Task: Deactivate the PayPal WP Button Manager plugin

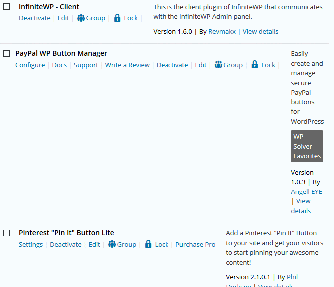Action: coord(172,65)
